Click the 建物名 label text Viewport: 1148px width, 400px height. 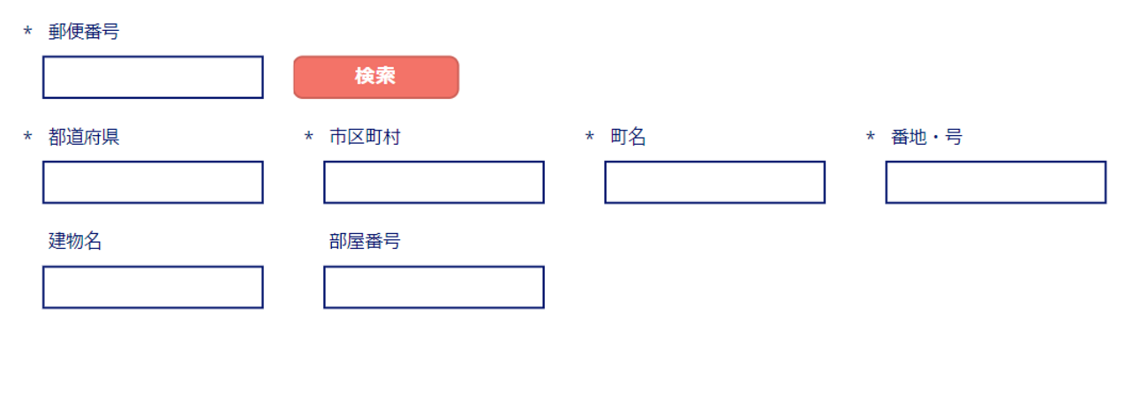75,241
